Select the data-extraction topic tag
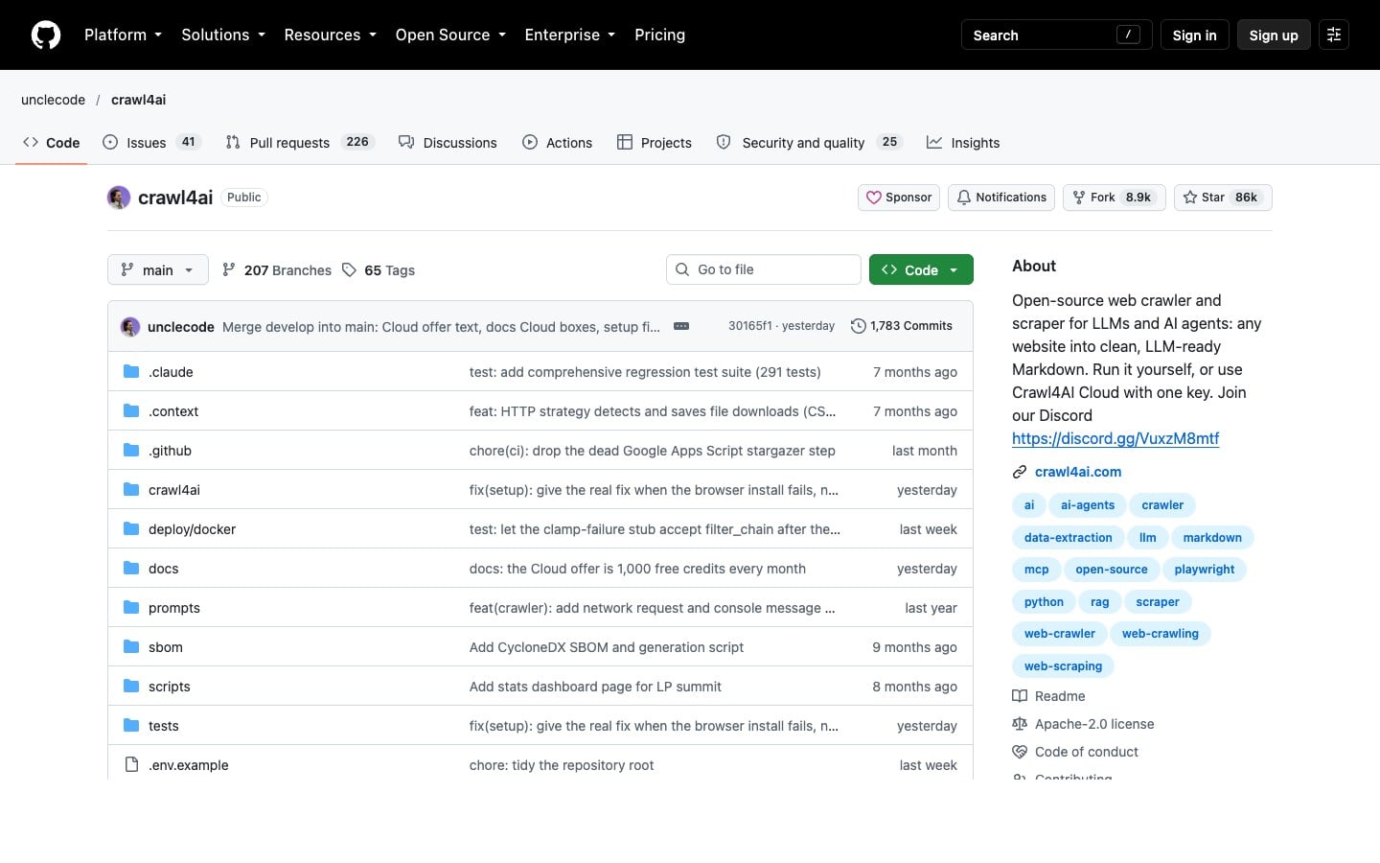Image resolution: width=1380 pixels, height=863 pixels. 1068,538
